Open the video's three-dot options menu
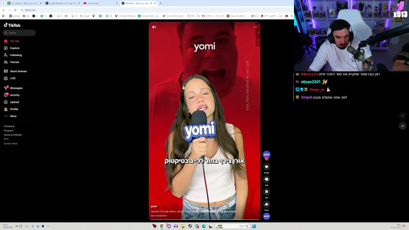 tap(255, 27)
